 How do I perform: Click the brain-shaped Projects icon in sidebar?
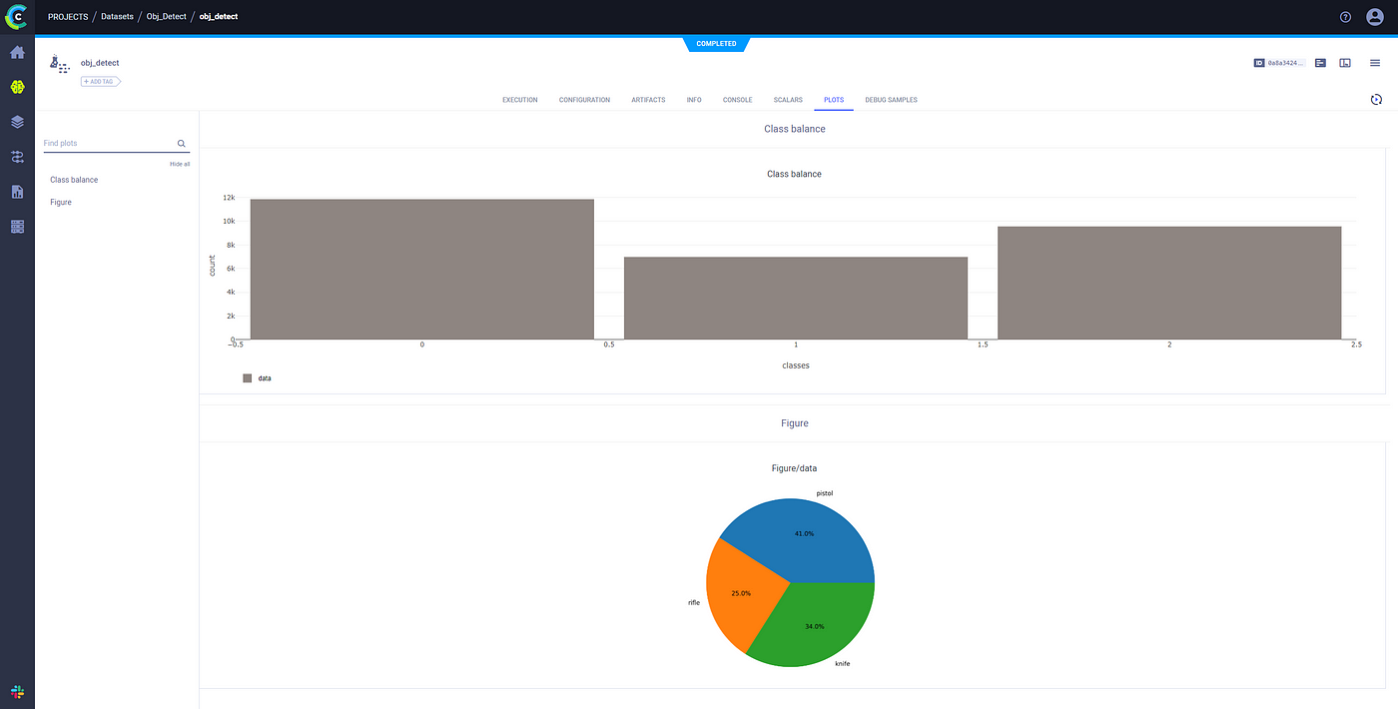coord(17,87)
